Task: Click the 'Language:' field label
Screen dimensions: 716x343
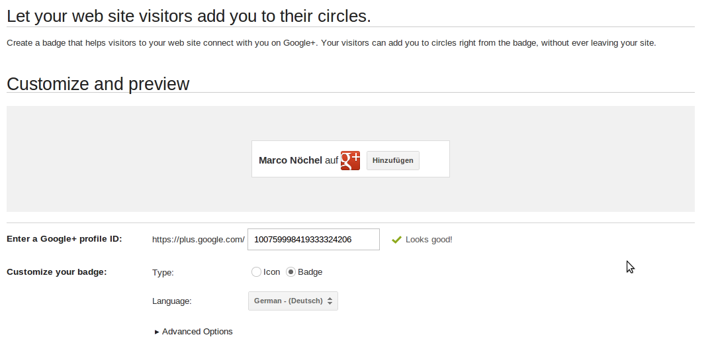Action: pyautogui.click(x=172, y=301)
